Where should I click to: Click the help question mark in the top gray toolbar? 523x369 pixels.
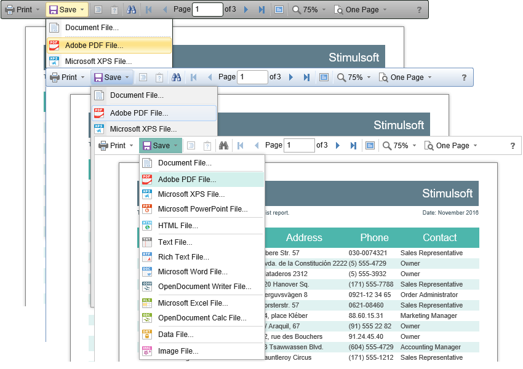[x=420, y=10]
